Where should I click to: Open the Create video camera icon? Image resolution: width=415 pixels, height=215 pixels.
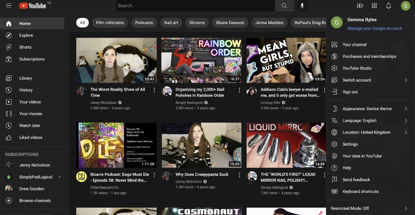click(360, 5)
